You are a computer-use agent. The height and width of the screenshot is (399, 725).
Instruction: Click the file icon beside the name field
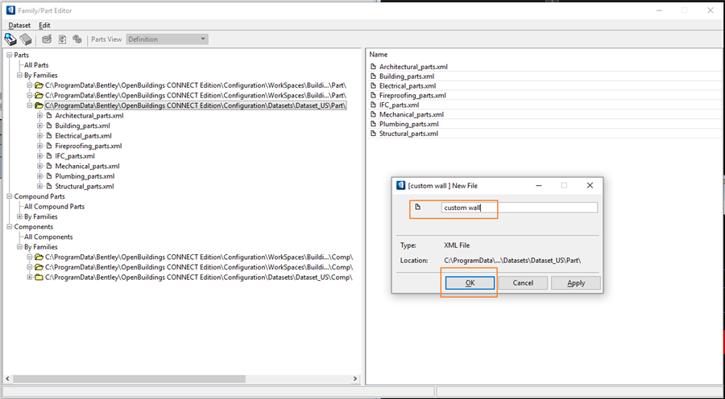click(417, 207)
